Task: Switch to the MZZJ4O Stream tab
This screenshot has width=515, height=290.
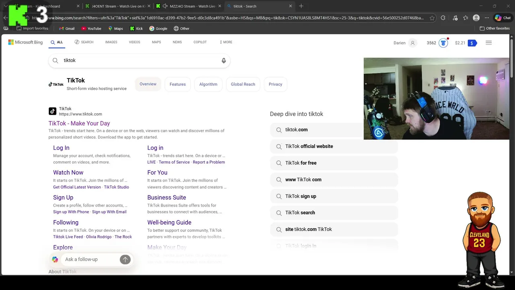Action: 188,6
